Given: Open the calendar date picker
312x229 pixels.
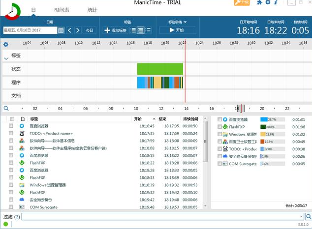Looking at the screenshot, I should pos(61,30).
